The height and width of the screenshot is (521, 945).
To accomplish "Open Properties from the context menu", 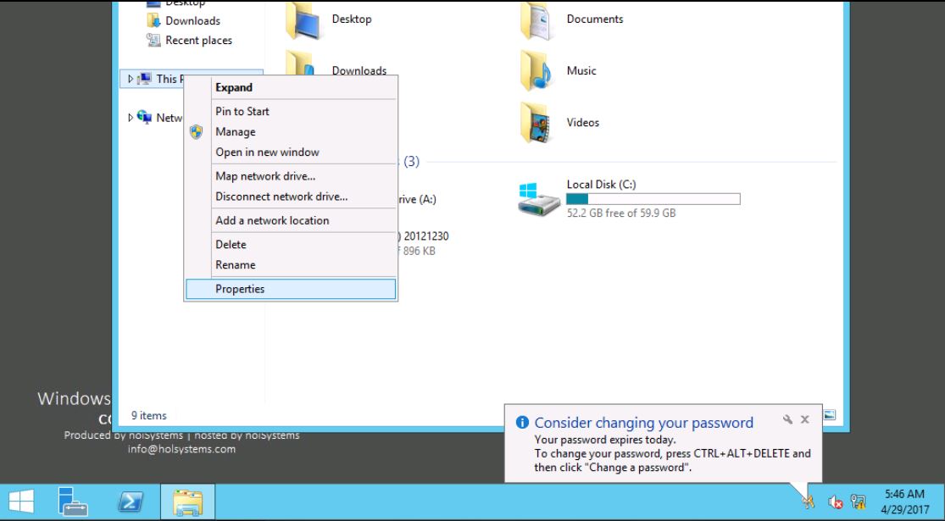I will [291, 289].
